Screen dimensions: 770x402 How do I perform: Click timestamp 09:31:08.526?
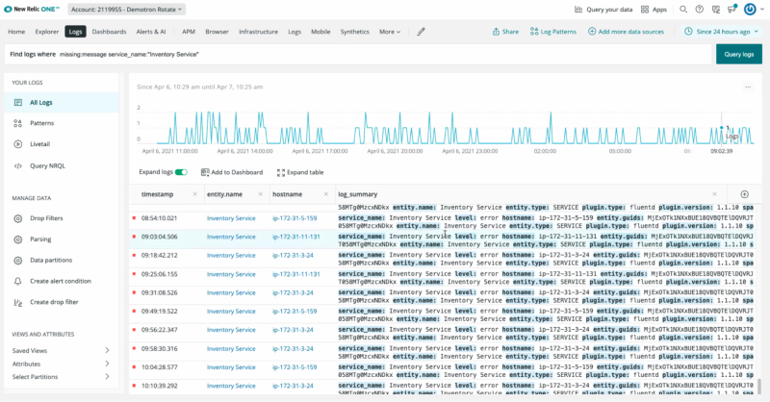pos(160,293)
